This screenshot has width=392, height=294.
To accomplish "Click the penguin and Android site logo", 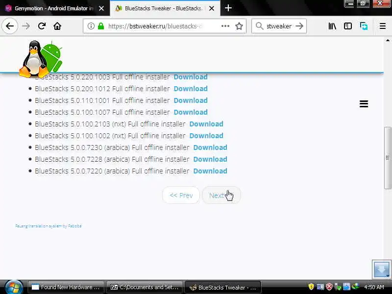I will (x=41, y=59).
